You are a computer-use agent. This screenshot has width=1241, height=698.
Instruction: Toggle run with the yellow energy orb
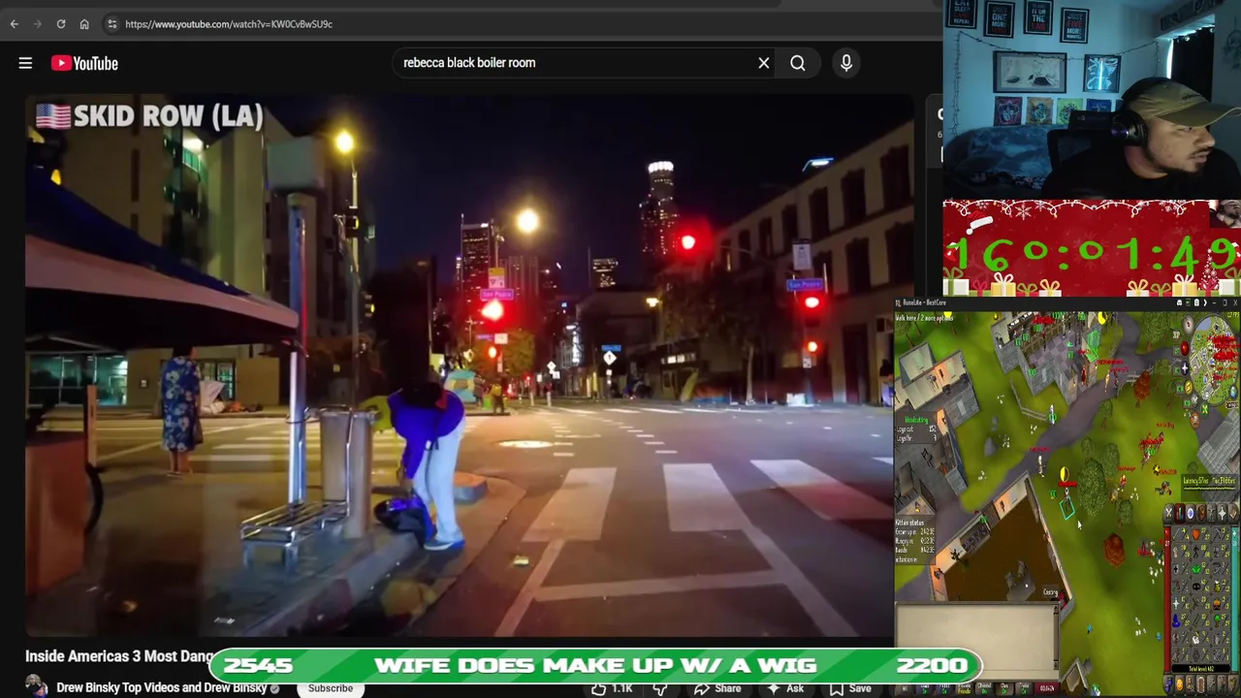point(1188,387)
